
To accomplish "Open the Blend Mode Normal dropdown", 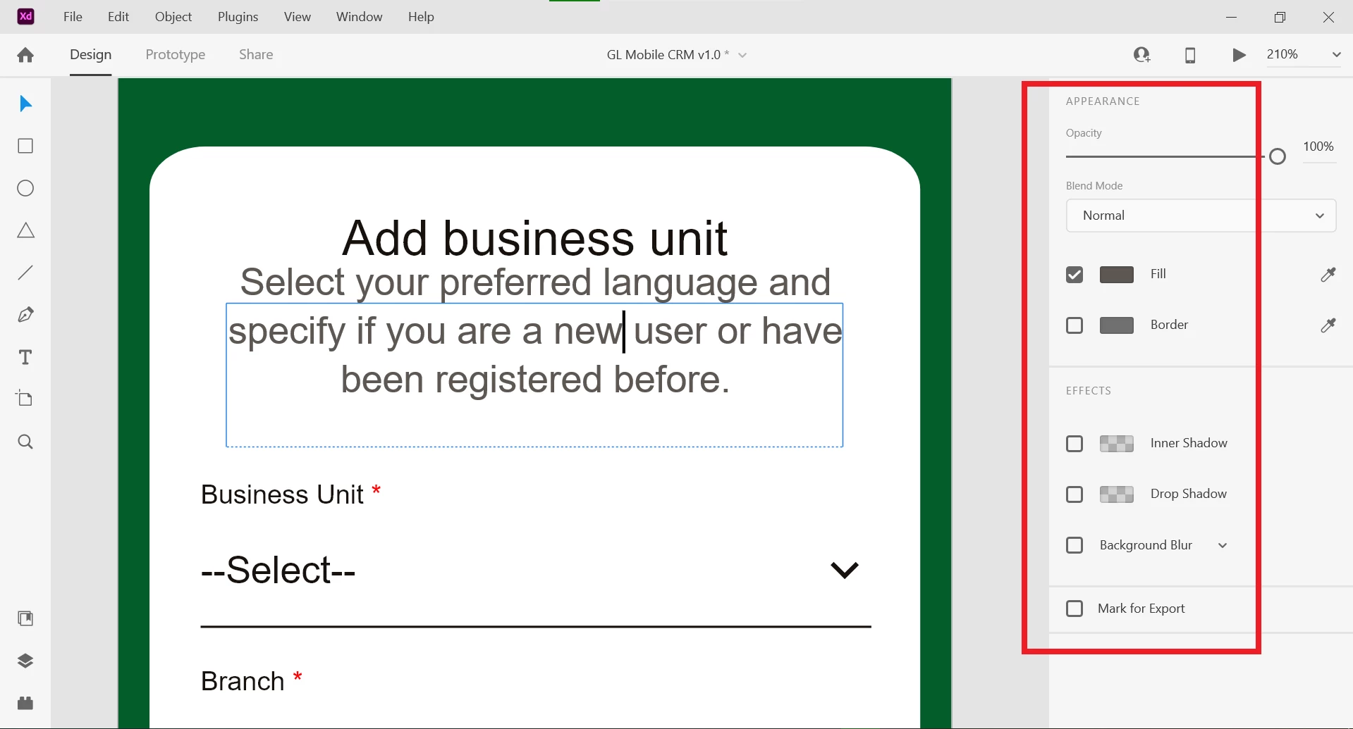I will point(1201,216).
